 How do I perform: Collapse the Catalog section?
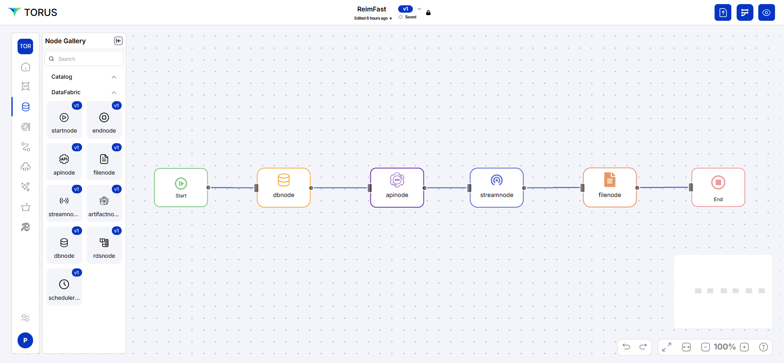coord(114,77)
